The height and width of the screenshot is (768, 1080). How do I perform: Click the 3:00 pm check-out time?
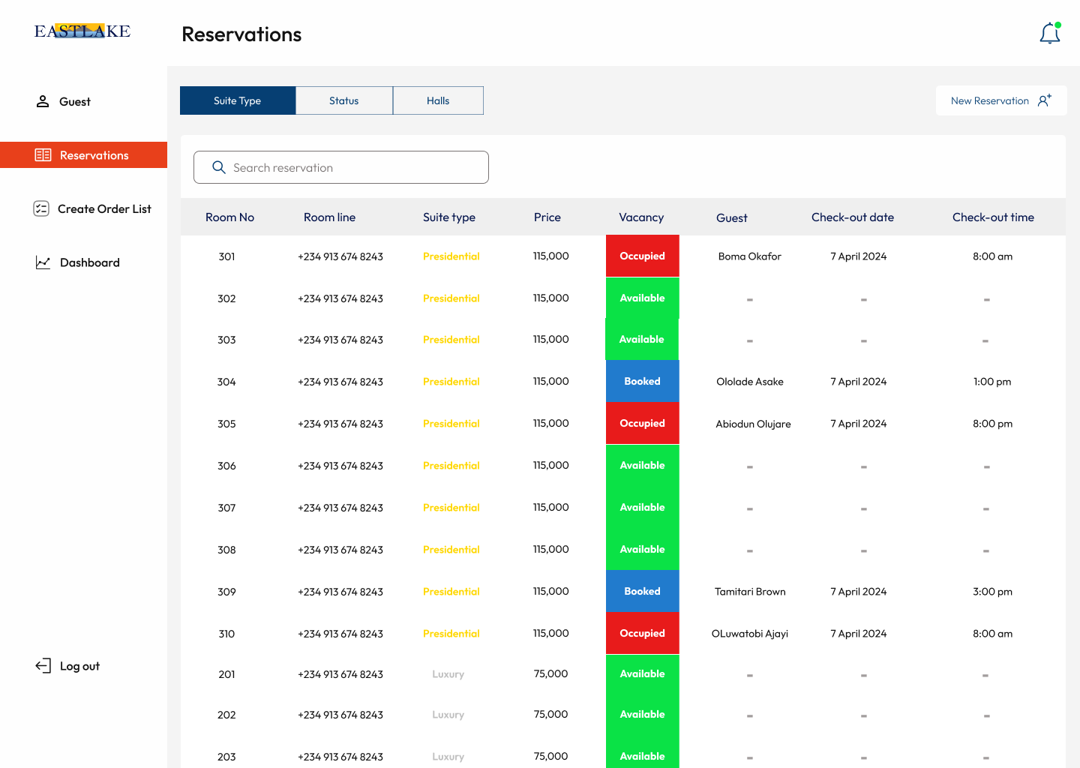(993, 591)
